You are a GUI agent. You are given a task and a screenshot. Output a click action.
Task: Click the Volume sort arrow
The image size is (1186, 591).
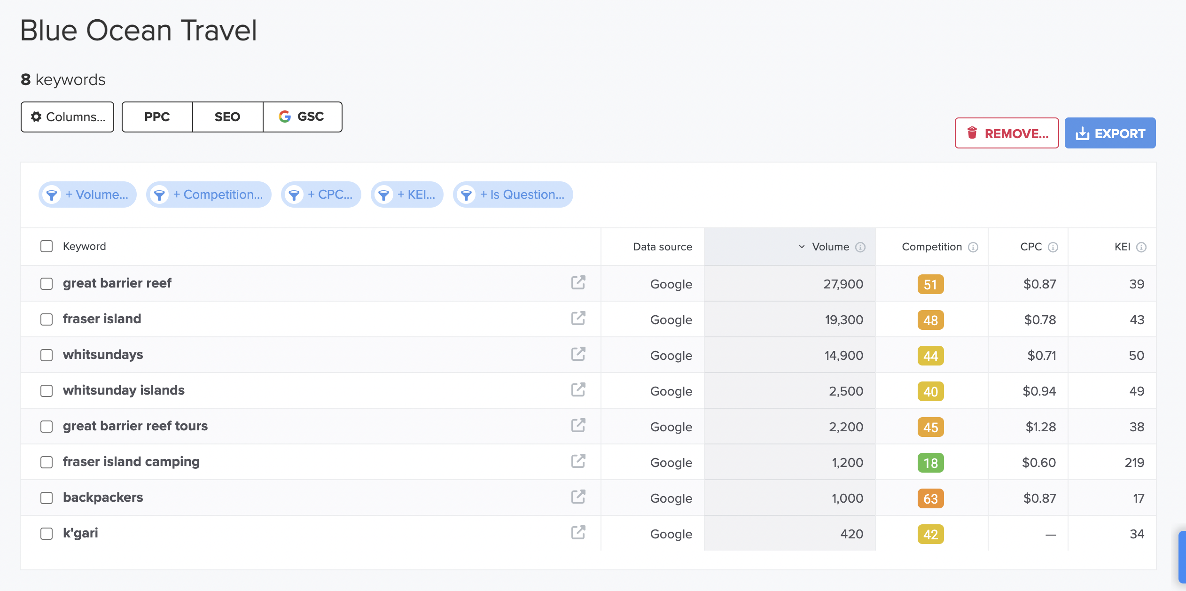(802, 247)
